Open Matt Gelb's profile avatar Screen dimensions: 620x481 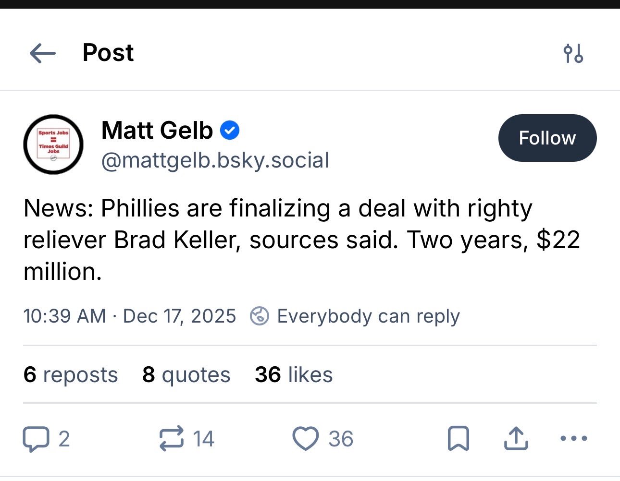click(53, 144)
